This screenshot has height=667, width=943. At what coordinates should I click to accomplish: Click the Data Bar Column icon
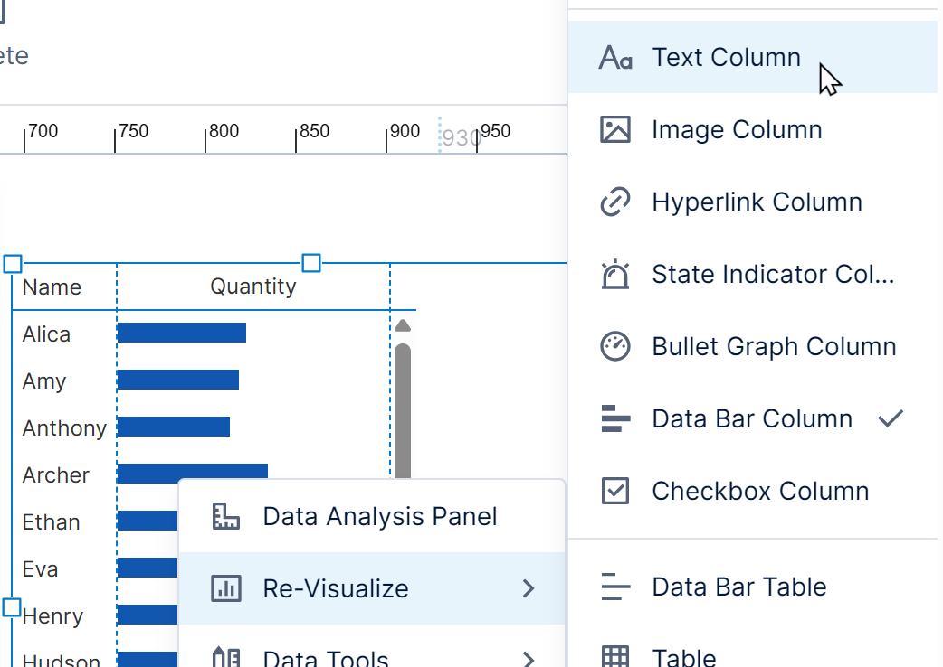(x=616, y=418)
